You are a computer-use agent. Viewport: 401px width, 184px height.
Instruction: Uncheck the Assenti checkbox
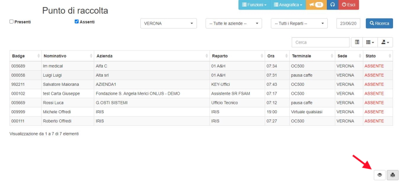click(x=77, y=22)
